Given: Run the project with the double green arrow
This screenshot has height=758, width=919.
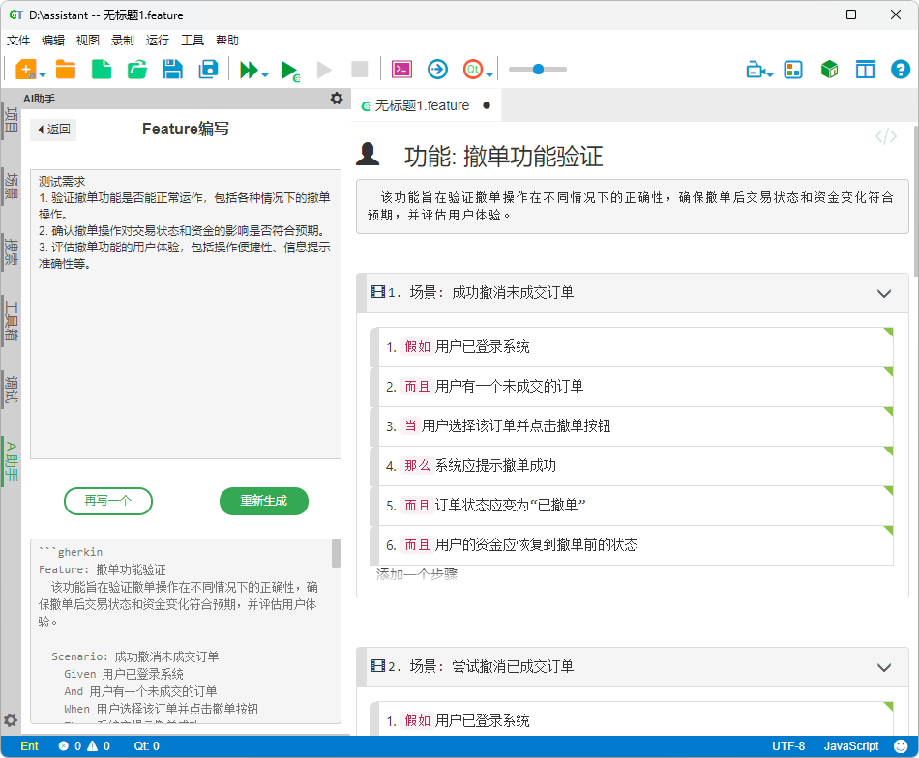Looking at the screenshot, I should click(x=249, y=70).
